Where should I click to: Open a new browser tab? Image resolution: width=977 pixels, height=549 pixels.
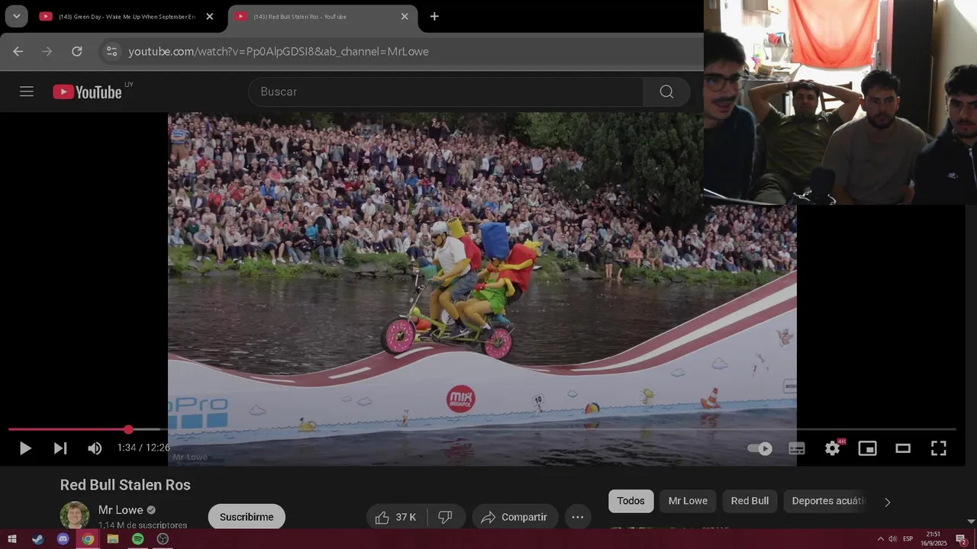pyautogui.click(x=434, y=16)
